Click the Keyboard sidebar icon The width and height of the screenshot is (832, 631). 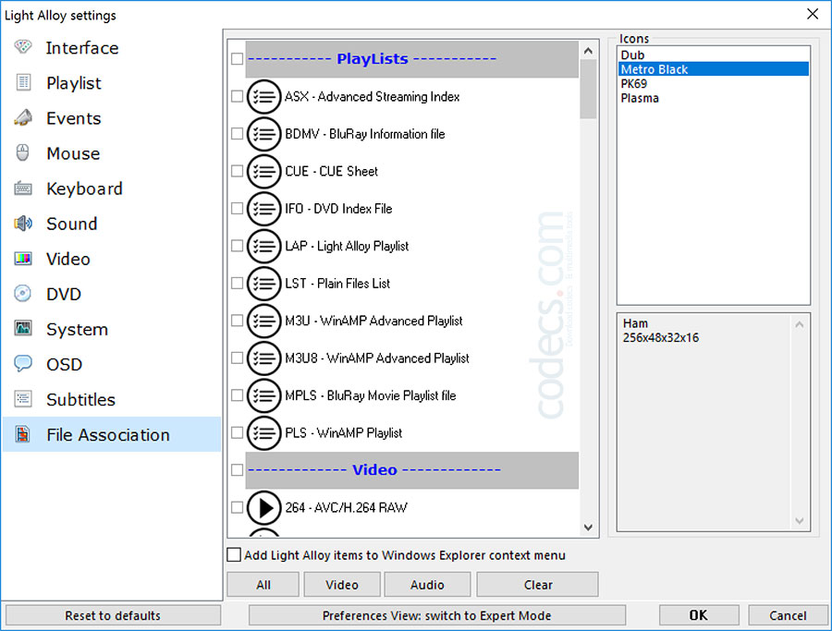coord(23,188)
